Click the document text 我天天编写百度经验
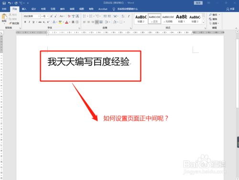 (88, 62)
